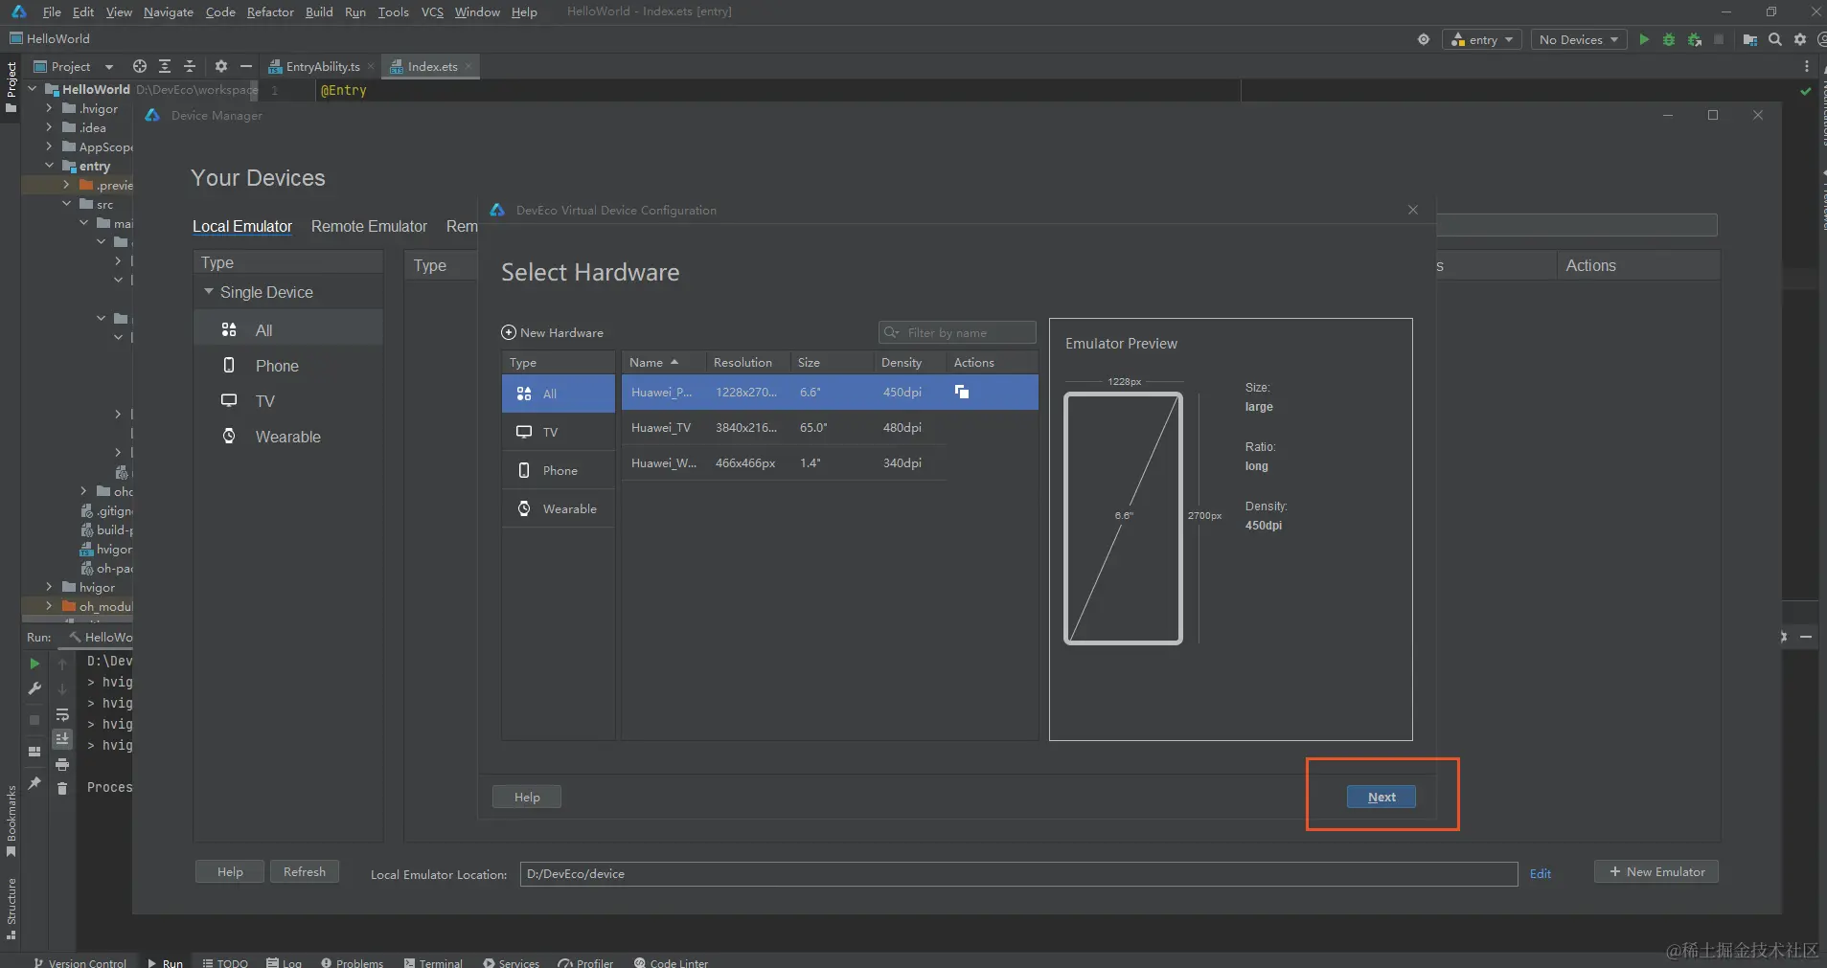
Task: Click the Debug bug icon in toolbar
Action: pyautogui.click(x=1669, y=39)
